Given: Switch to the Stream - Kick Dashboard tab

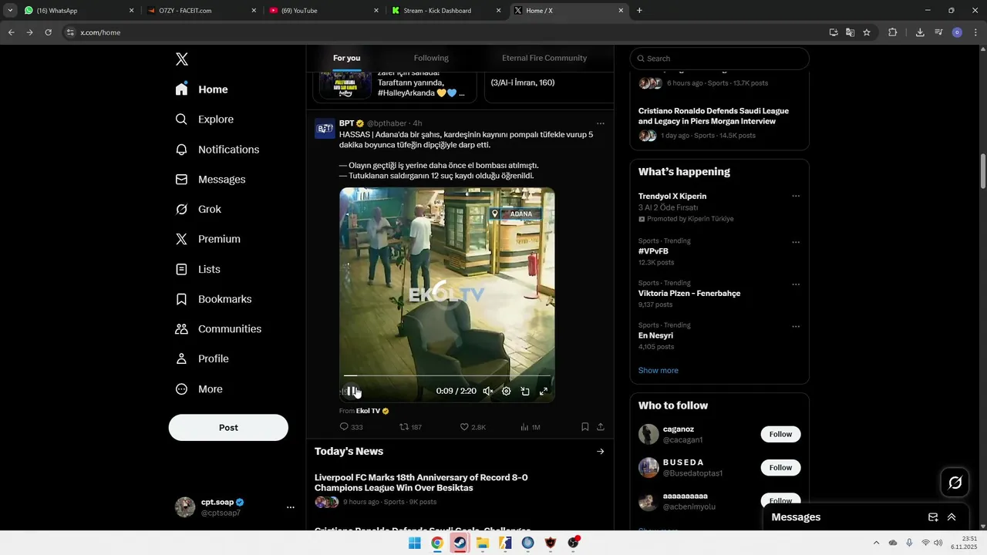Looking at the screenshot, I should (x=446, y=11).
